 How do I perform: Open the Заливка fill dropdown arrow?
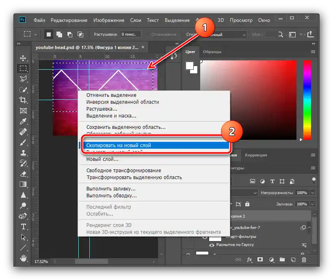312,204
